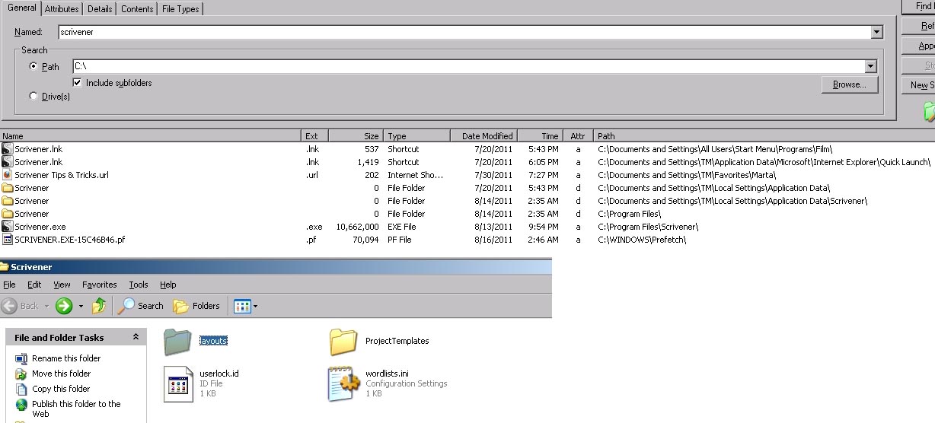The width and height of the screenshot is (935, 423).
Task: Collapse the File and Folder Tasks panel
Action: click(x=136, y=337)
